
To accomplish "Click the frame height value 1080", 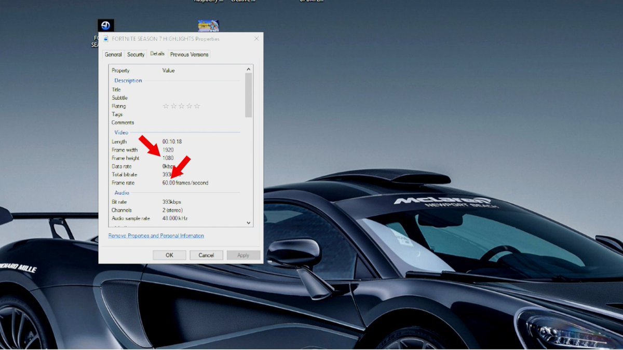I will (x=168, y=158).
